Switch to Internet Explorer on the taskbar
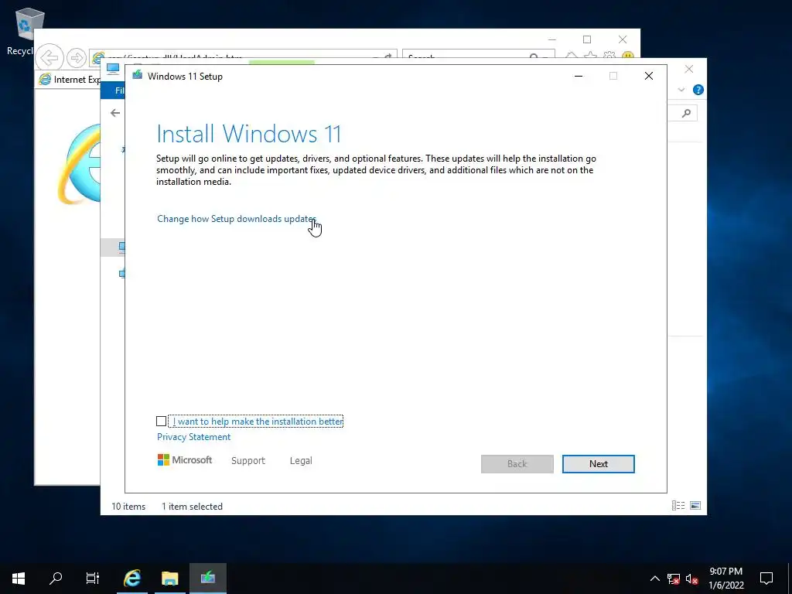Screen dimensions: 792x594 (x=132, y=579)
